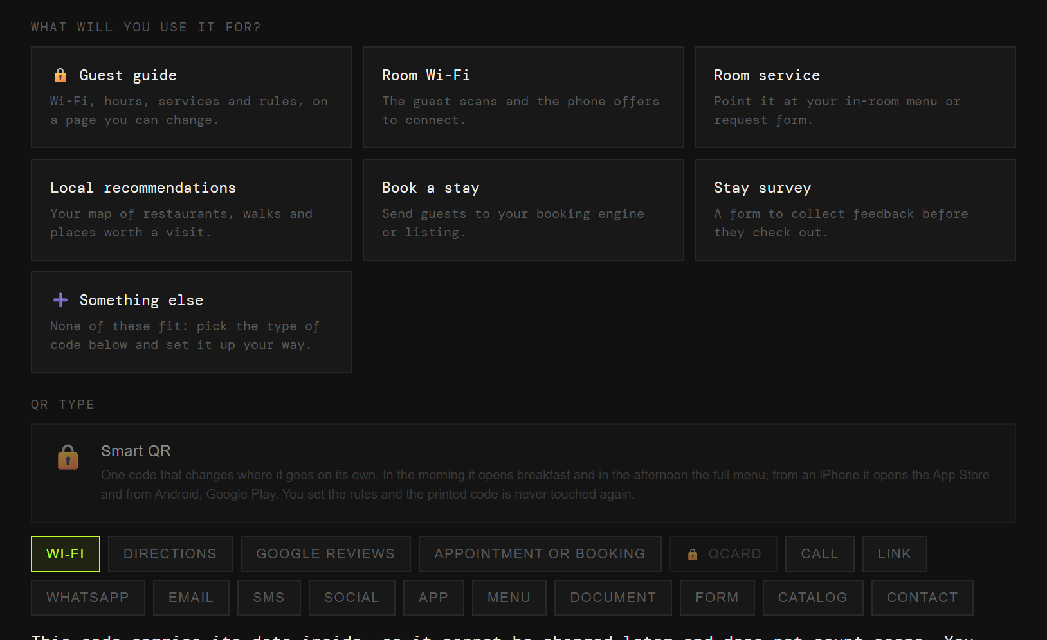Viewport: 1047px width, 640px height.
Task: Choose the CATALOG QR type
Action: pyautogui.click(x=813, y=598)
